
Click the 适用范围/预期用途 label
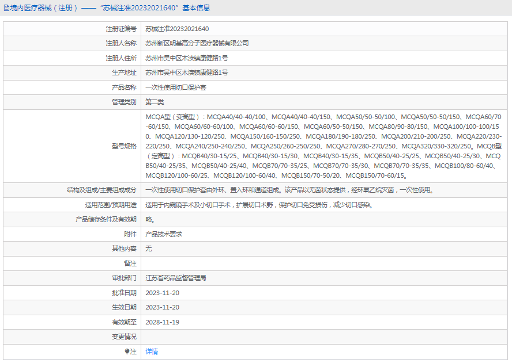point(111,205)
